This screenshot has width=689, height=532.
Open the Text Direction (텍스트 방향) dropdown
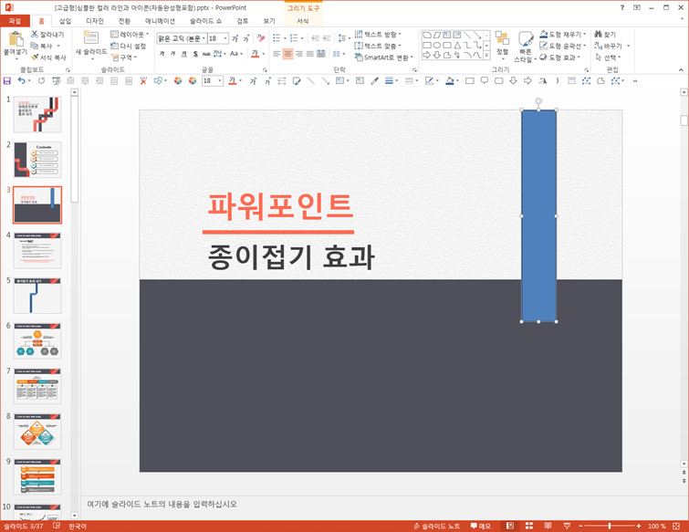378,34
